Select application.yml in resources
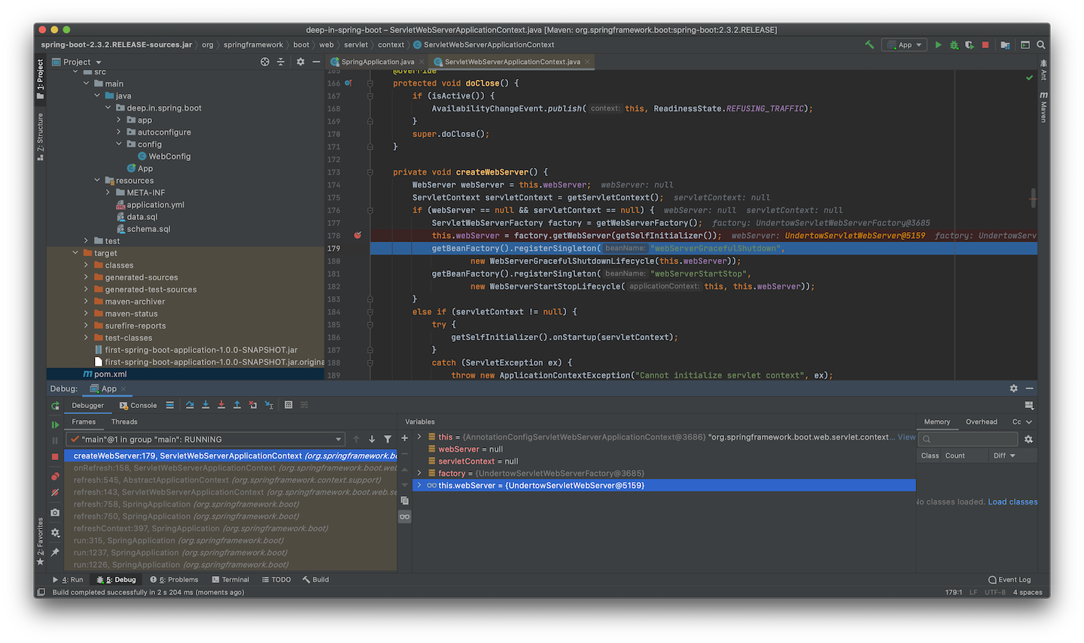This screenshot has height=643, width=1084. tap(155, 205)
